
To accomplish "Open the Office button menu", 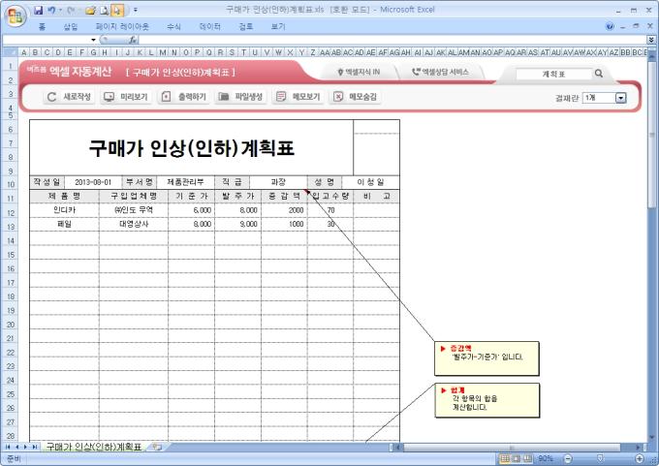I will click(x=16, y=16).
